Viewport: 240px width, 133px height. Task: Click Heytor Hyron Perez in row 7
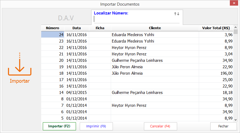[129, 105]
